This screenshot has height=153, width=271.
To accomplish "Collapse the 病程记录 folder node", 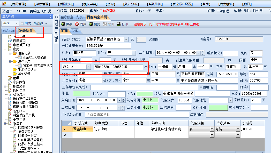I will pyautogui.click(x=10, y=61).
